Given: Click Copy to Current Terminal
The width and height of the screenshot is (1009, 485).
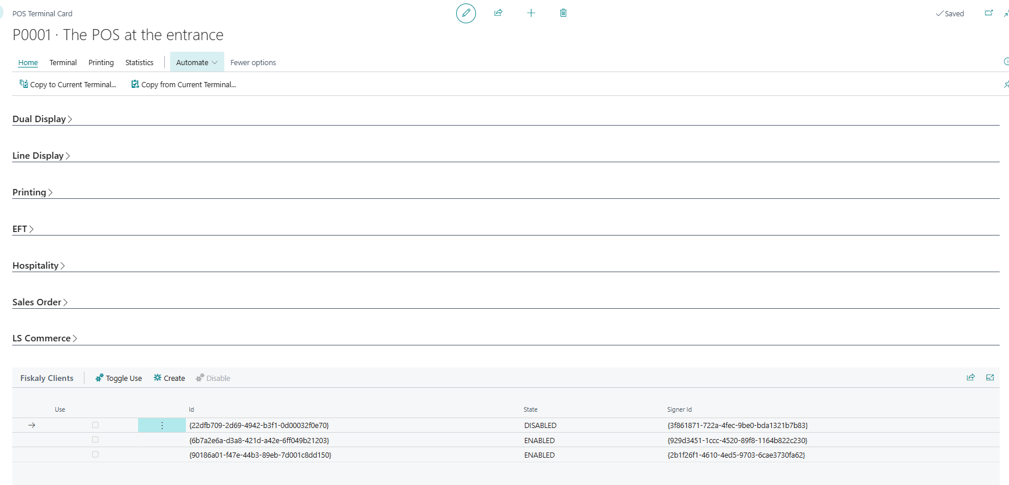Looking at the screenshot, I should click(68, 84).
